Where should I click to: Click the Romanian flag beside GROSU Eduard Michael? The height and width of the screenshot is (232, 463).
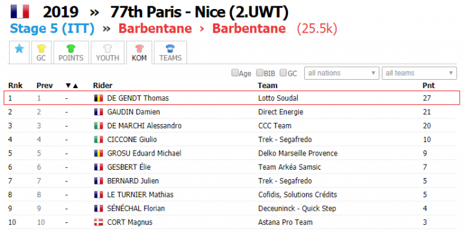[x=98, y=154]
